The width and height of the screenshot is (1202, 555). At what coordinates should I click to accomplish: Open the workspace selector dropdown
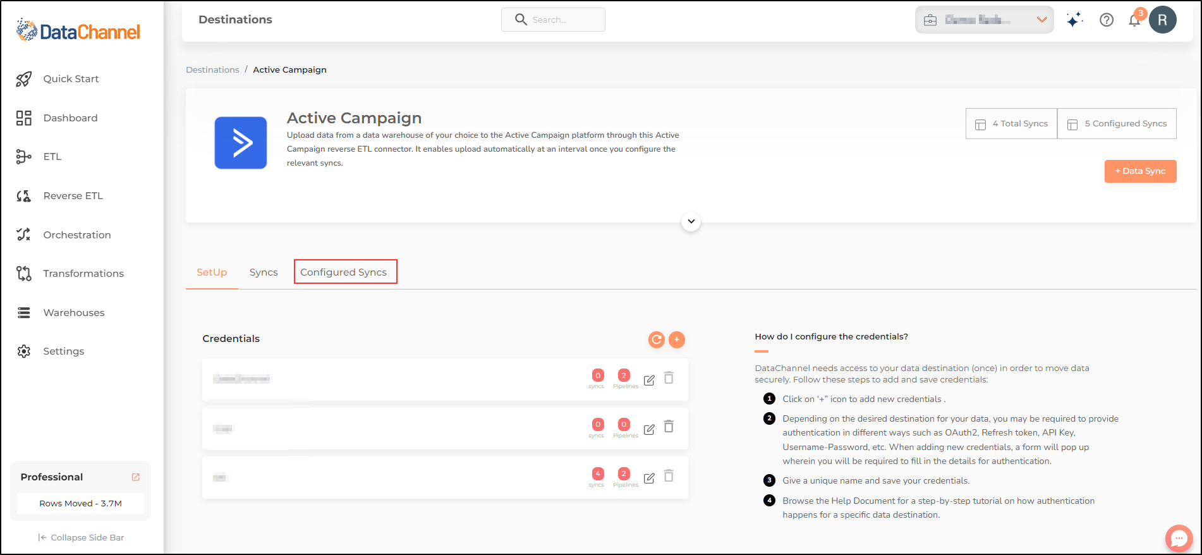[984, 20]
